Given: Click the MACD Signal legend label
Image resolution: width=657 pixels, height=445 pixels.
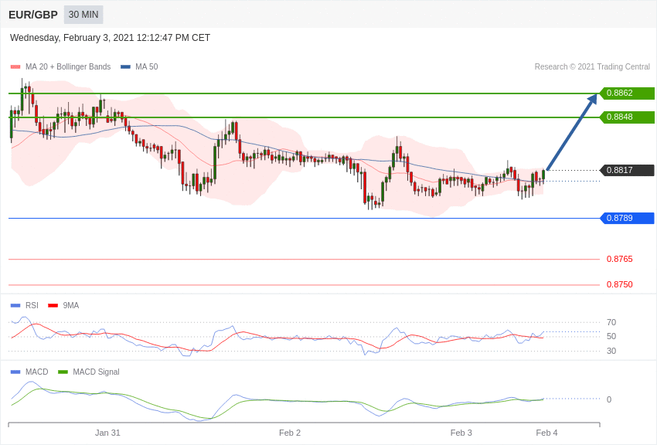Looking at the screenshot, I should 96,372.
